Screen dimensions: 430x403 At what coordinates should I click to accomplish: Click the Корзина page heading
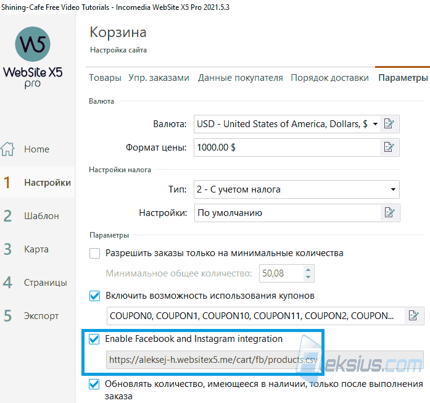click(118, 32)
